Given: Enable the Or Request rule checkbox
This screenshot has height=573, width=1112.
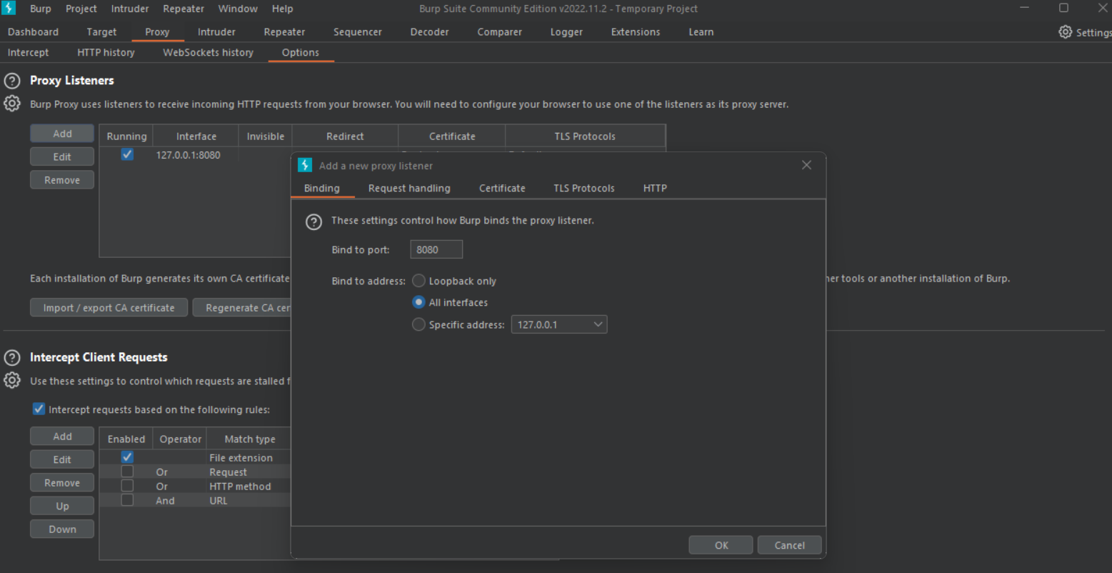Looking at the screenshot, I should (127, 472).
